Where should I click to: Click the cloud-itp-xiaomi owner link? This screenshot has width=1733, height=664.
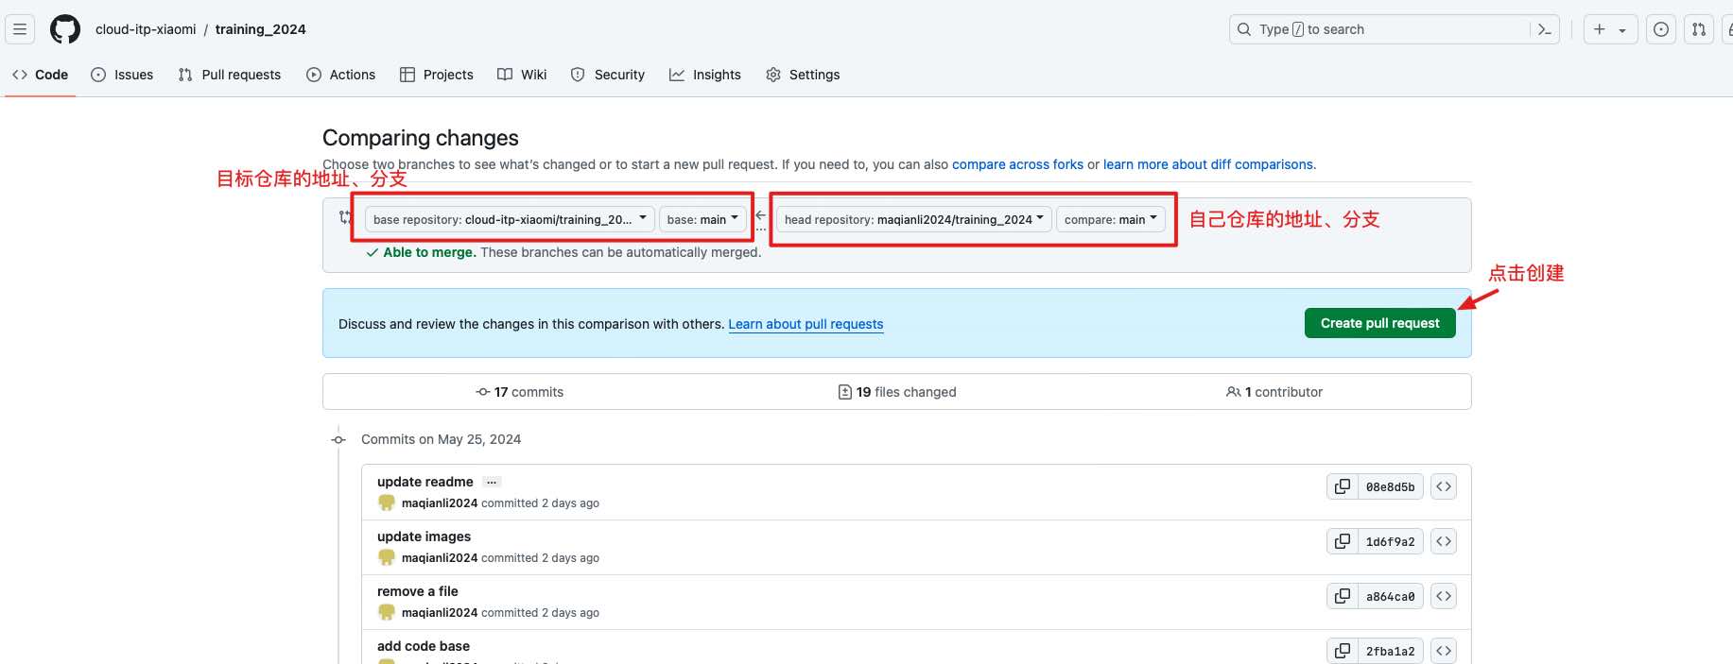click(146, 29)
